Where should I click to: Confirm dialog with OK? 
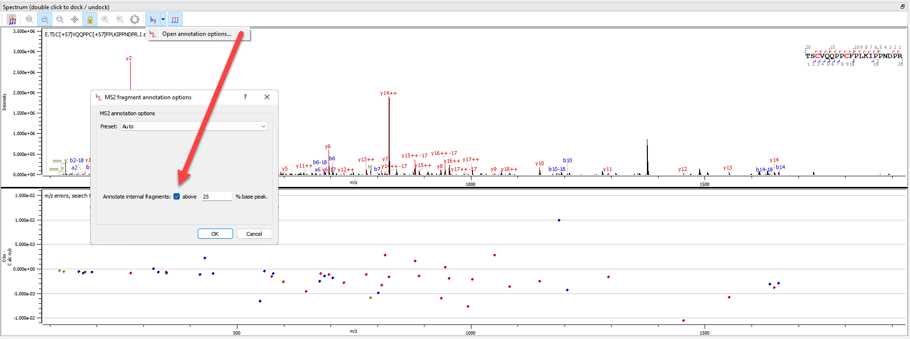click(x=215, y=234)
